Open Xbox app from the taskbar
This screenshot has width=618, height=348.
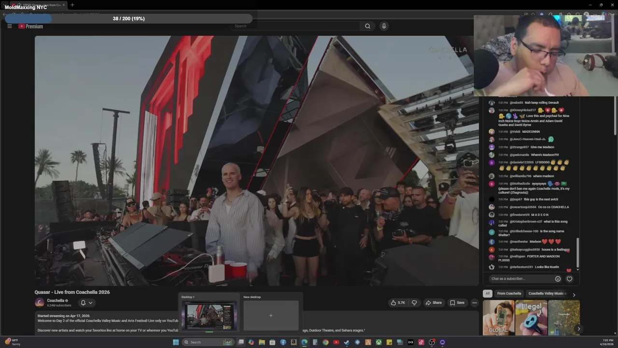coord(379,342)
